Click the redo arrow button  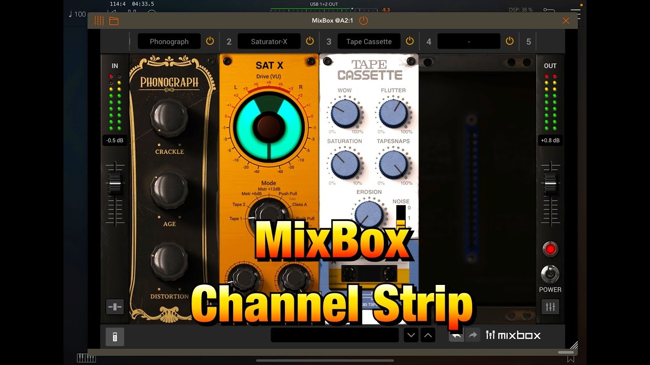tap(473, 335)
